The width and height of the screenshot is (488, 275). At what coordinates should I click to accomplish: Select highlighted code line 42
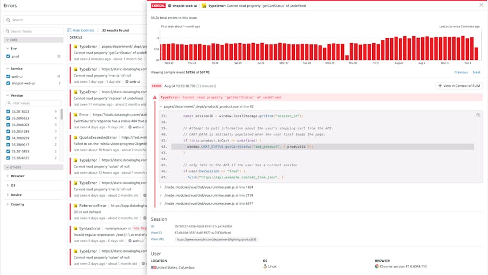[x=323, y=147]
